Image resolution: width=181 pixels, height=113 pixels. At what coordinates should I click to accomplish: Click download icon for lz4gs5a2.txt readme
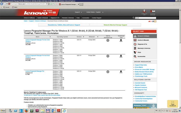[121, 71]
